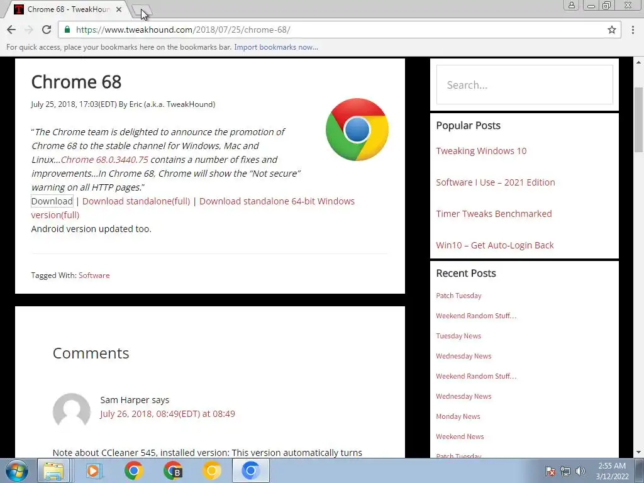Click the Chrome logo image in the article
This screenshot has height=483, width=644.
coord(357,130)
